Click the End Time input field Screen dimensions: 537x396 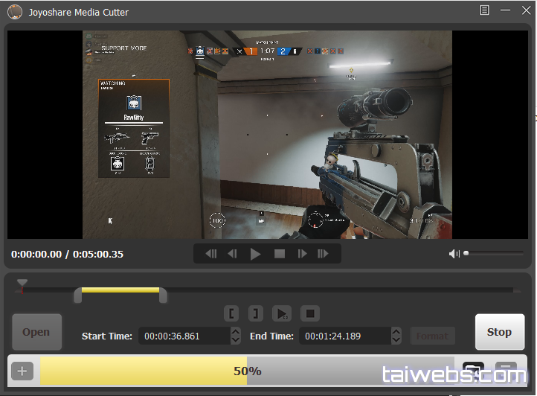[344, 336]
